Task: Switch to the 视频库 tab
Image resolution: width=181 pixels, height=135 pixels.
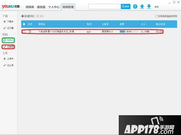Action: pos(30,7)
